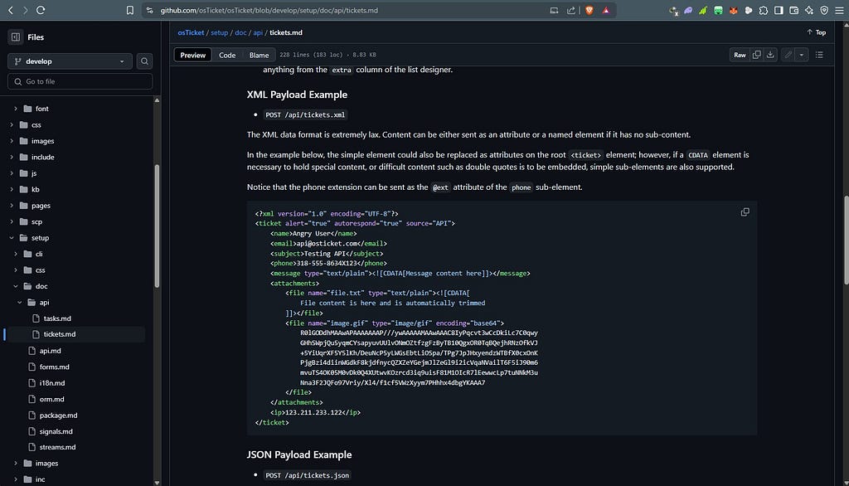The width and height of the screenshot is (849, 486).
Task: Expand the pages folder
Action: click(x=12, y=206)
